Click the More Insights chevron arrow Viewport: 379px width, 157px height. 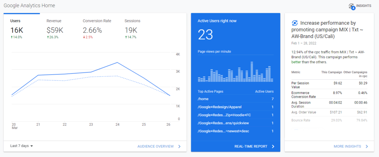367,146
